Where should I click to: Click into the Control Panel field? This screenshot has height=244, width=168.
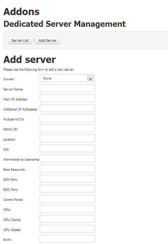tap(67, 199)
